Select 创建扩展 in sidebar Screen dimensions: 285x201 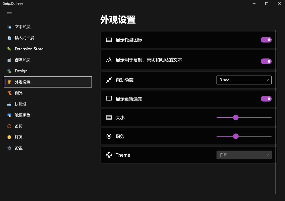pyautogui.click(x=48, y=60)
